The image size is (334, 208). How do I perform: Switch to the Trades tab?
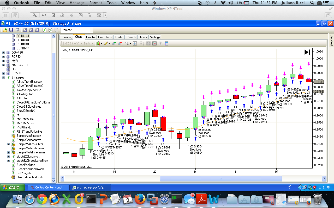[x=119, y=37]
